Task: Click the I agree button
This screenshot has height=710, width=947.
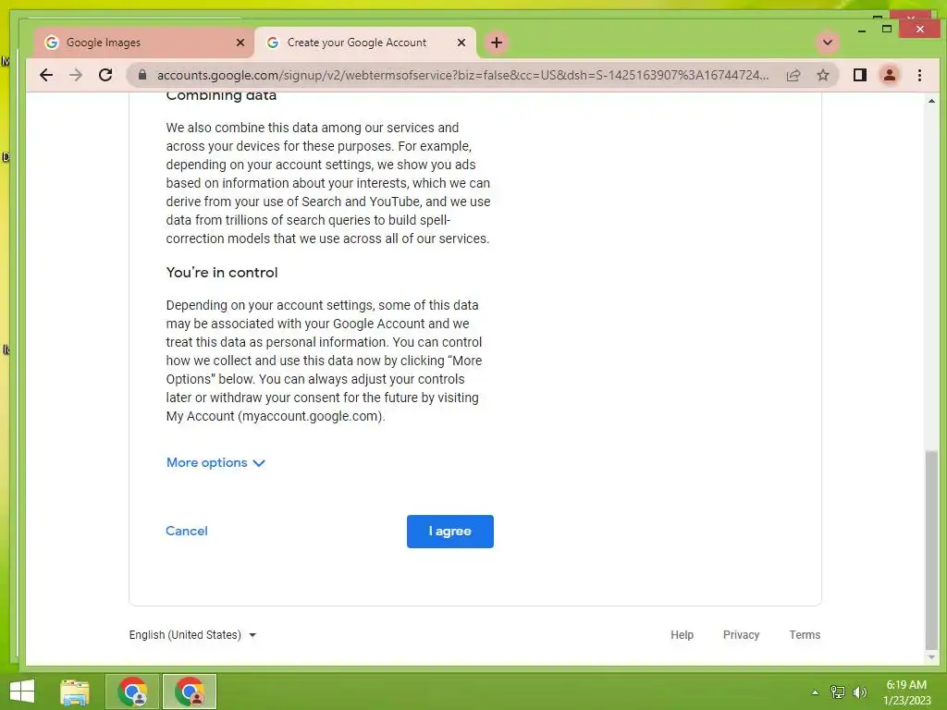Action: coord(450,532)
